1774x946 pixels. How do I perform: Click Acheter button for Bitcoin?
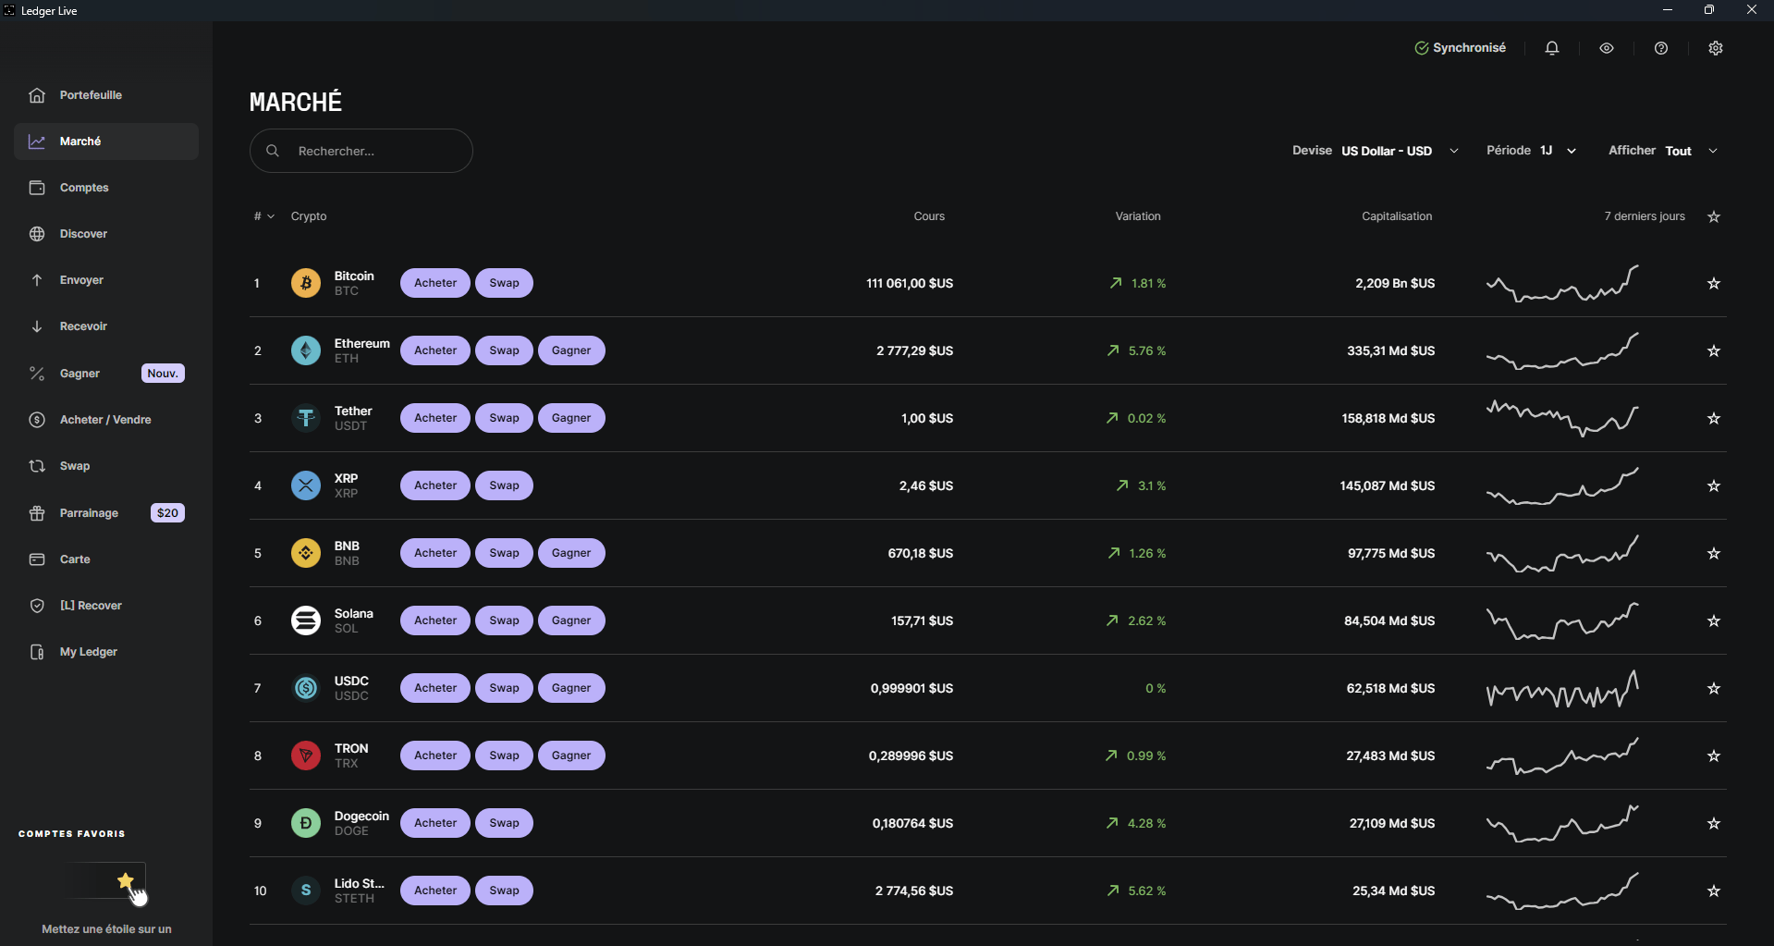[435, 283]
